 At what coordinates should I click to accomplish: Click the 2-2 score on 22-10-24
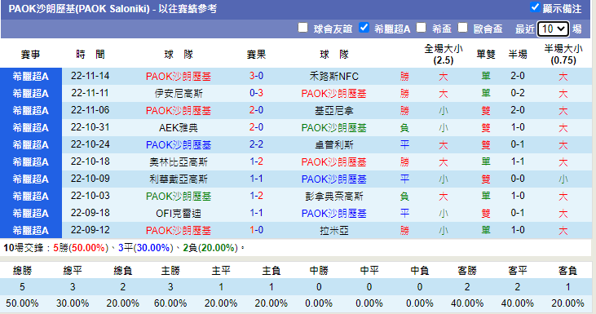coord(256,144)
